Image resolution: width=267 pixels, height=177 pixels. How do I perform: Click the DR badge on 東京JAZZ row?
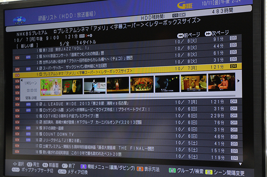tap(233, 38)
